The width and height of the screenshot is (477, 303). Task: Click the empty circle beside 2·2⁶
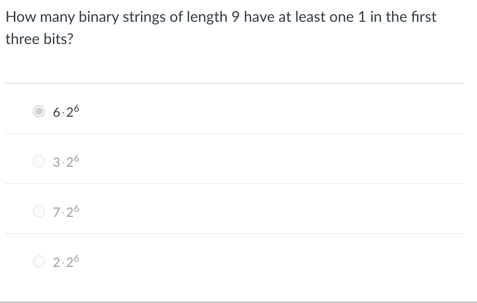pyautogui.click(x=39, y=261)
